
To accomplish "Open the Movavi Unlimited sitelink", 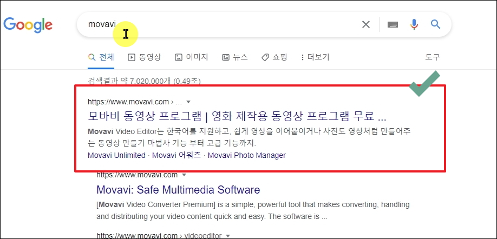I will coord(116,155).
